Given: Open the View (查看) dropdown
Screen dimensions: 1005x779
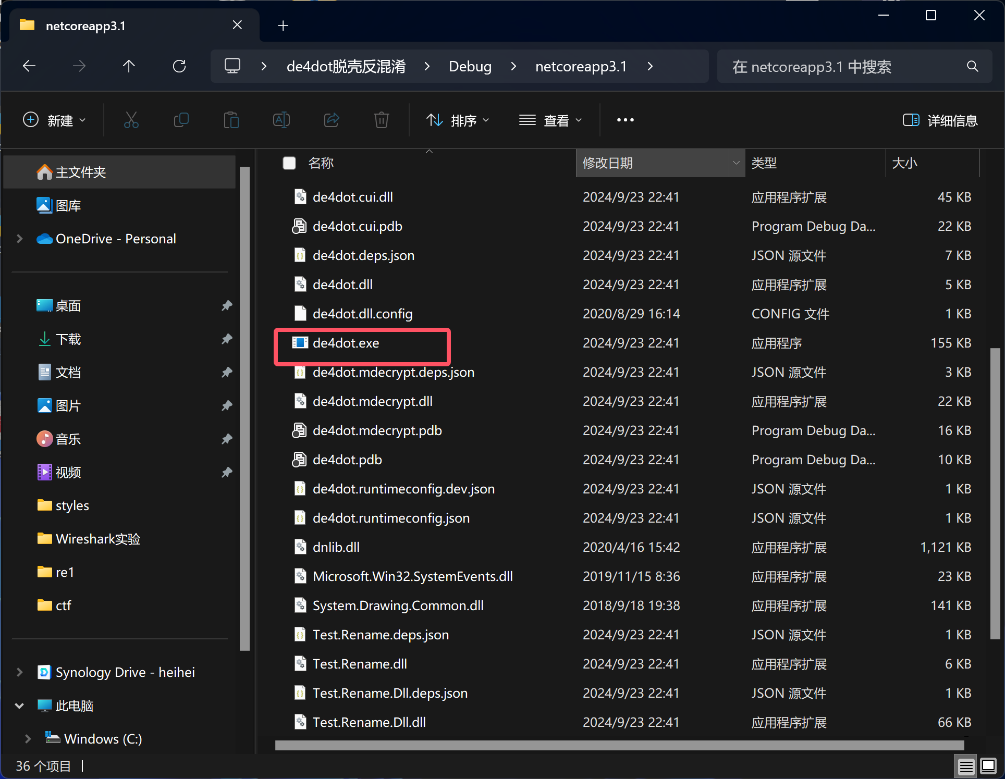Looking at the screenshot, I should (x=550, y=120).
